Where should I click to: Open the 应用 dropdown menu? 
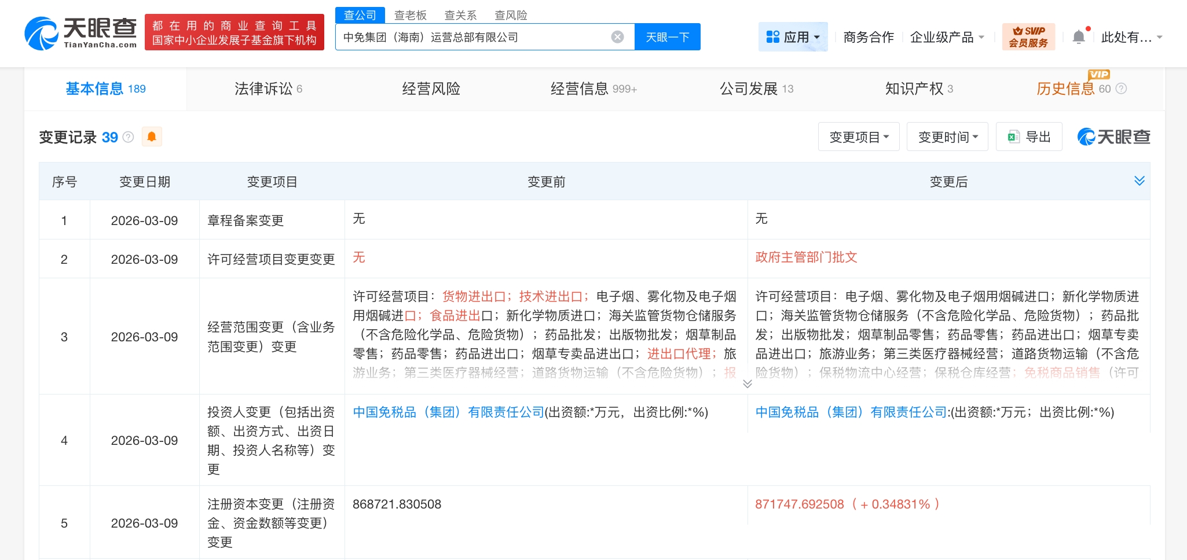pos(793,37)
